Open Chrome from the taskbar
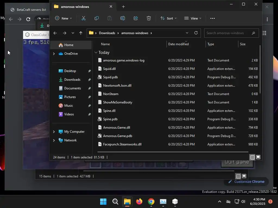Image resolution: width=278 pixels, height=208 pixels. 151,201
